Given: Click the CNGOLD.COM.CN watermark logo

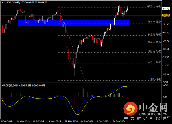Looking at the screenshot, I should (145, 109).
